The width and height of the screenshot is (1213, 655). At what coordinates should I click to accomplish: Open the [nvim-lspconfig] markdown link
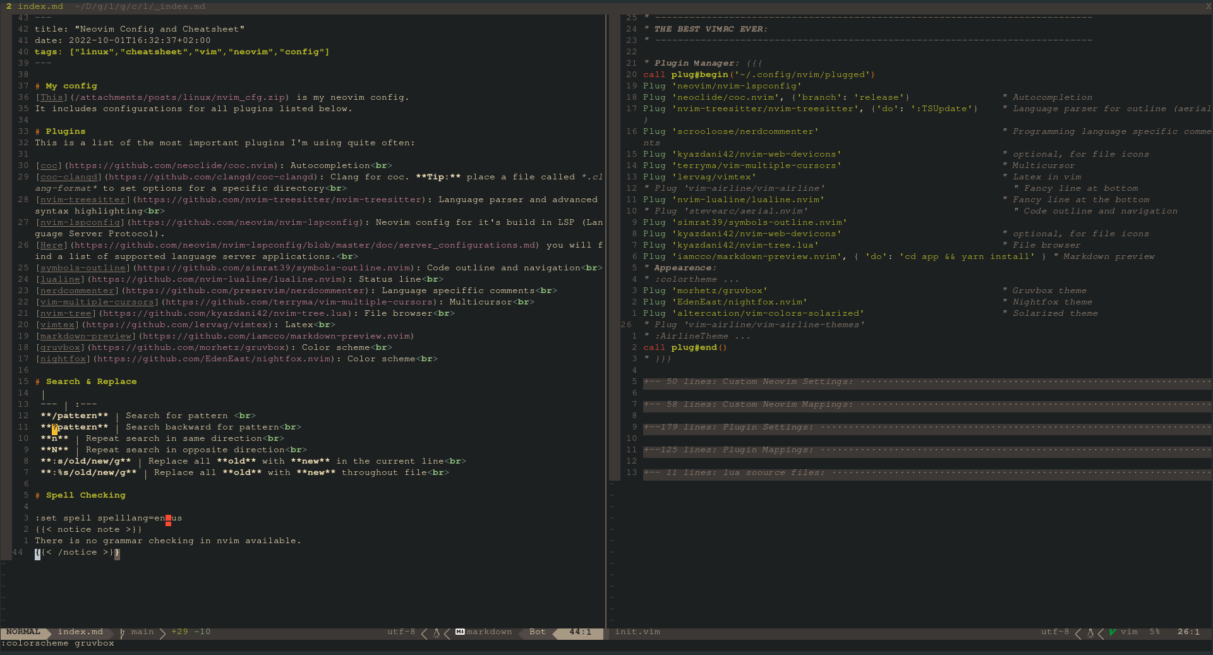(x=80, y=222)
